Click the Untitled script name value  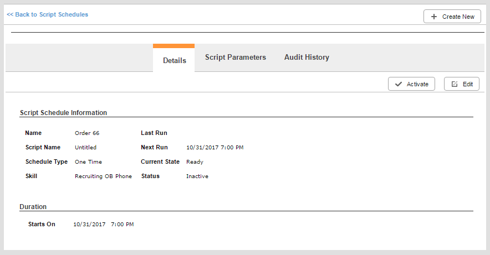(x=85, y=148)
